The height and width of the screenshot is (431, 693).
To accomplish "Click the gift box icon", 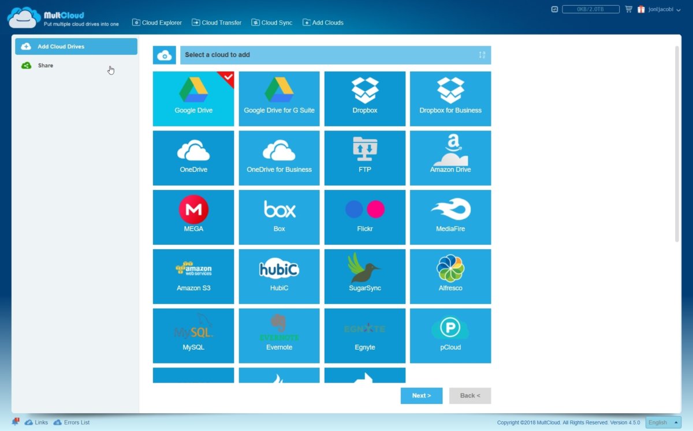I will coord(641,9).
